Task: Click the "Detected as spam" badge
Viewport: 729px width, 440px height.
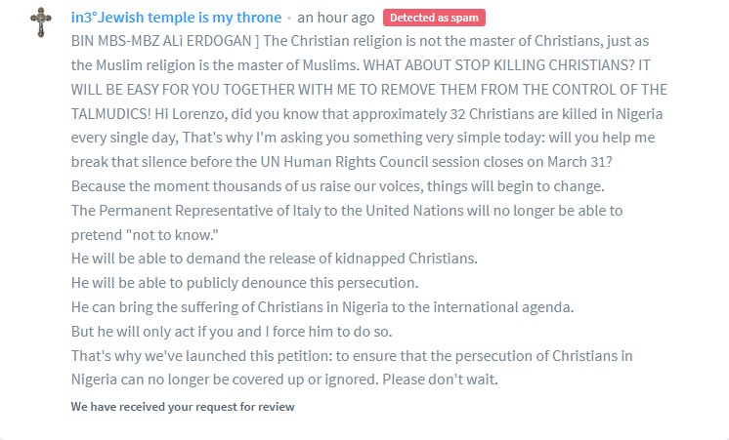Action: (x=434, y=18)
